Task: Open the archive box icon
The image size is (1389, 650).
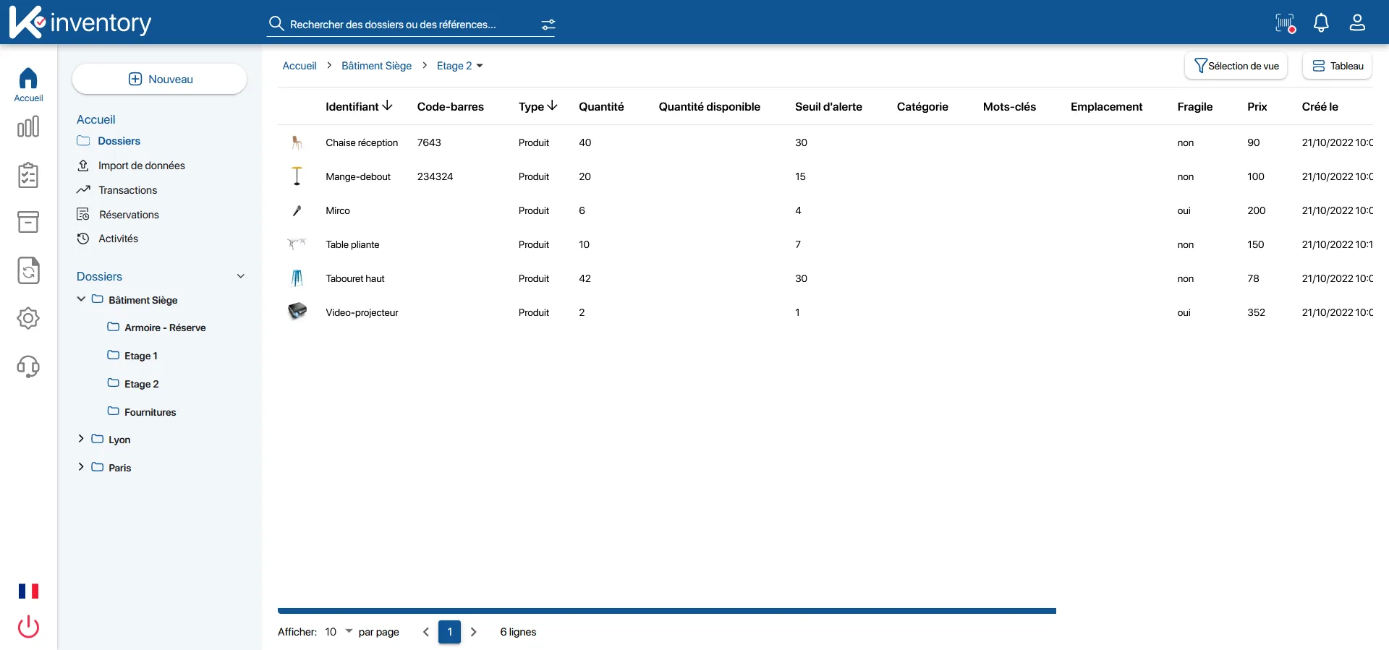Action: tap(28, 222)
